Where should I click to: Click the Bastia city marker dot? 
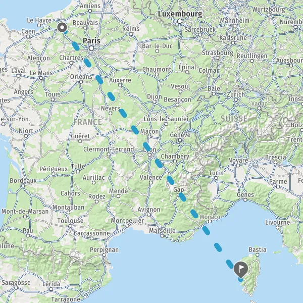(x=257, y=255)
